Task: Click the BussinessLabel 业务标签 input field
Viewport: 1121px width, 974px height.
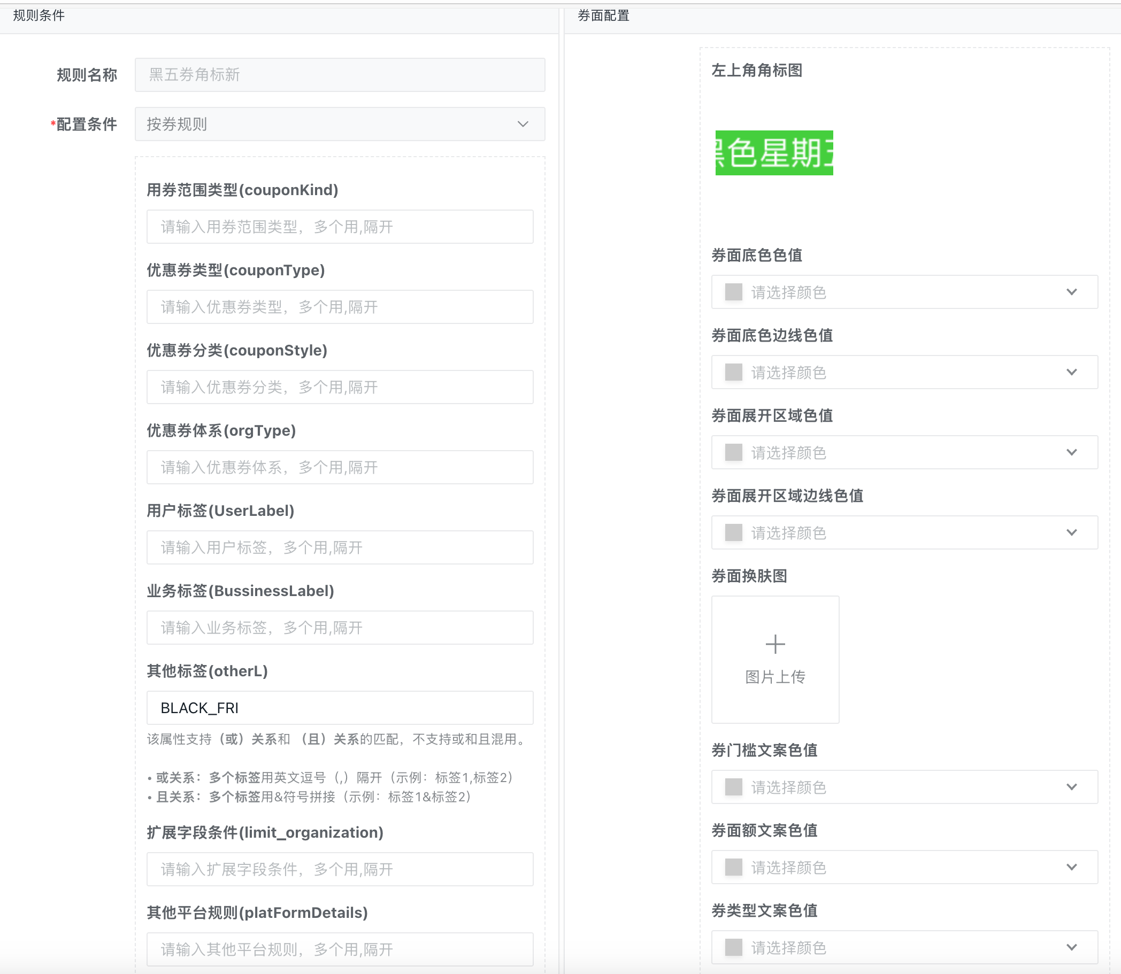Action: [x=340, y=628]
